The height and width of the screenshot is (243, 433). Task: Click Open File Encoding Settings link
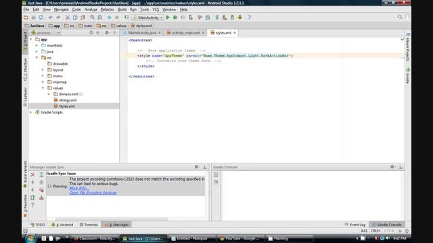pyautogui.click(x=93, y=193)
